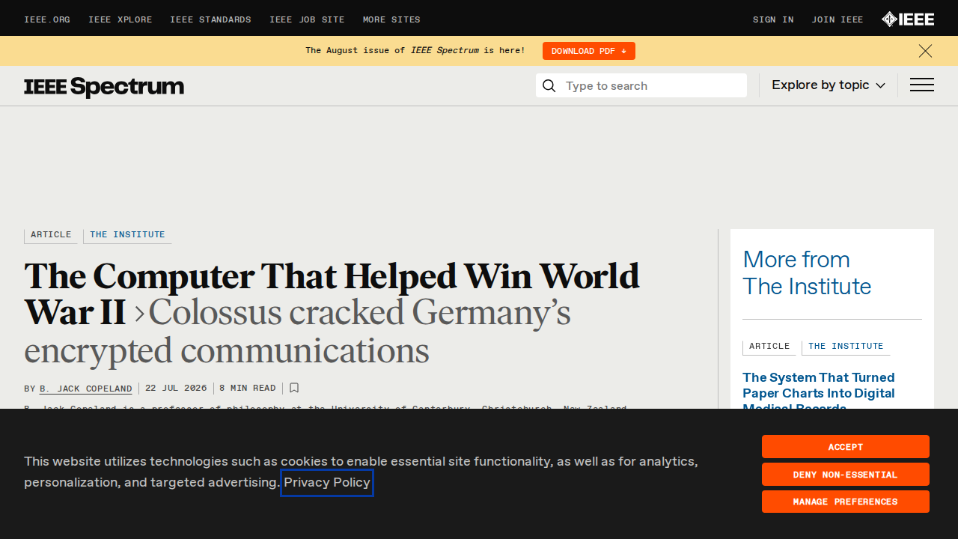The image size is (958, 539).
Task: Accept cookies
Action: (x=846, y=447)
